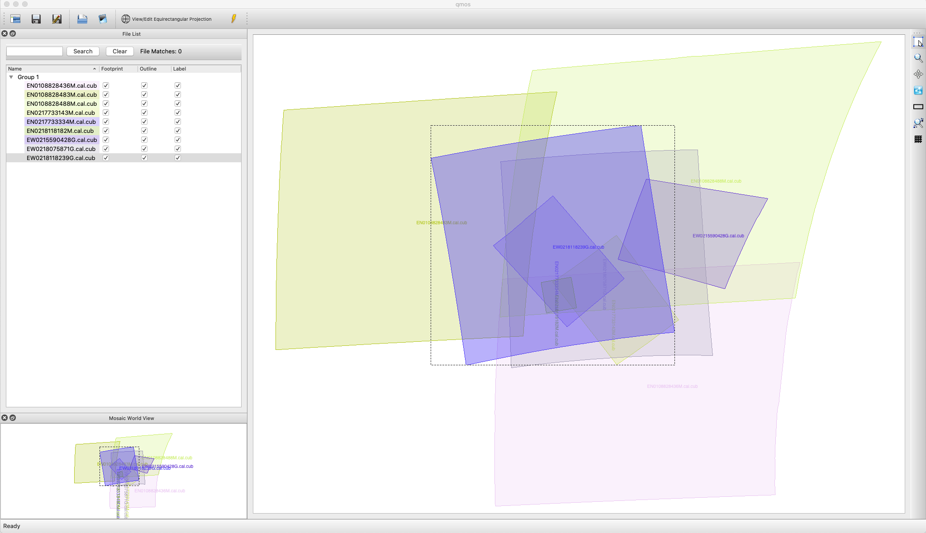Image resolution: width=926 pixels, height=533 pixels.
Task: Open View/Edit Equirectangular Projection
Action: point(166,19)
